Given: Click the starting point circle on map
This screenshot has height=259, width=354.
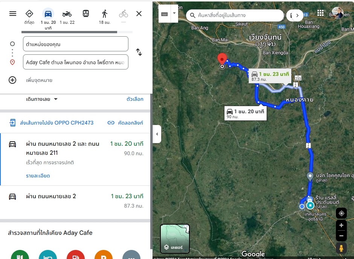Looking at the screenshot, I should [x=302, y=207].
